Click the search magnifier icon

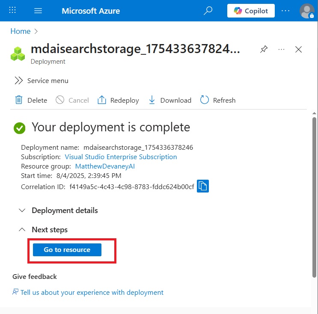tap(208, 11)
